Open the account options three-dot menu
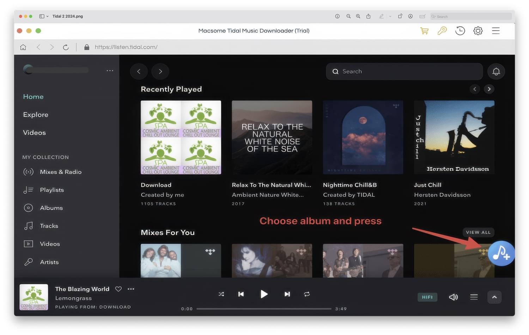Screen dimensions: 529x335 (110, 71)
